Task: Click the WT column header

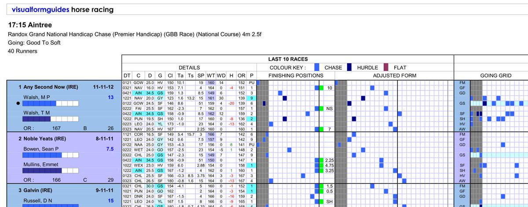Action: click(211, 76)
